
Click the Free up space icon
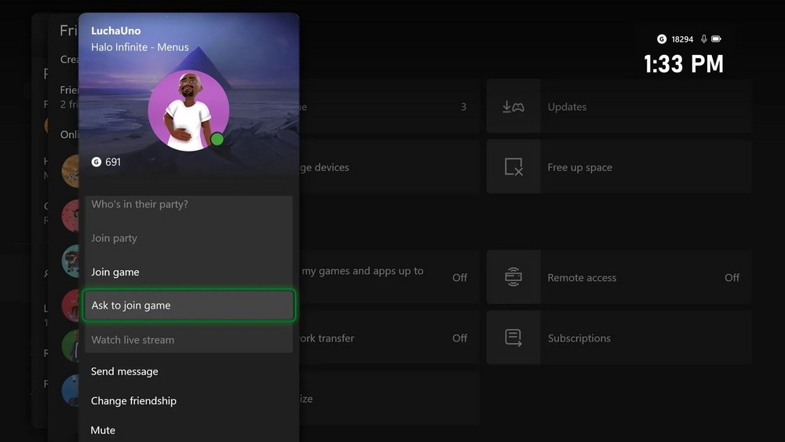tap(513, 167)
